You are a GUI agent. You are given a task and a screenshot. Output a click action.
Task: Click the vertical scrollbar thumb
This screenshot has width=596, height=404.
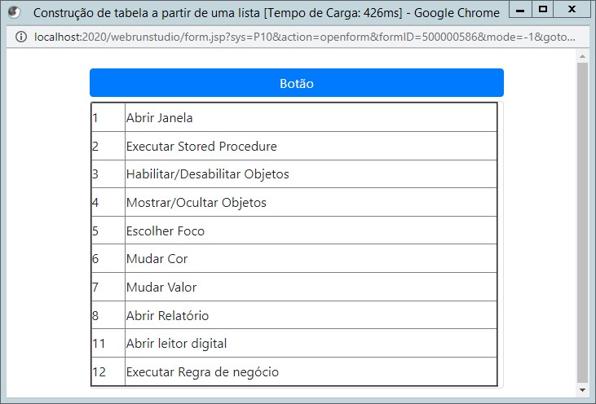(582, 220)
